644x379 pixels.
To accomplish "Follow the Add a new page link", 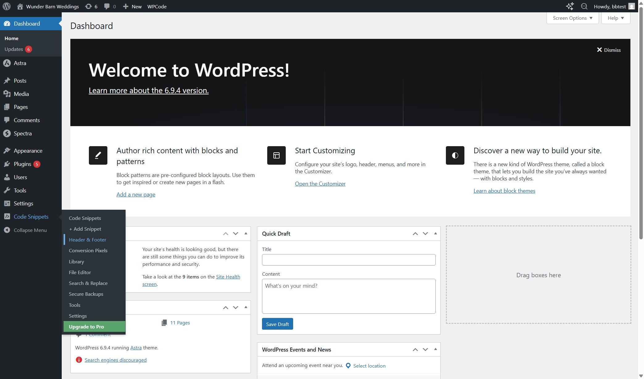I will 136,195.
